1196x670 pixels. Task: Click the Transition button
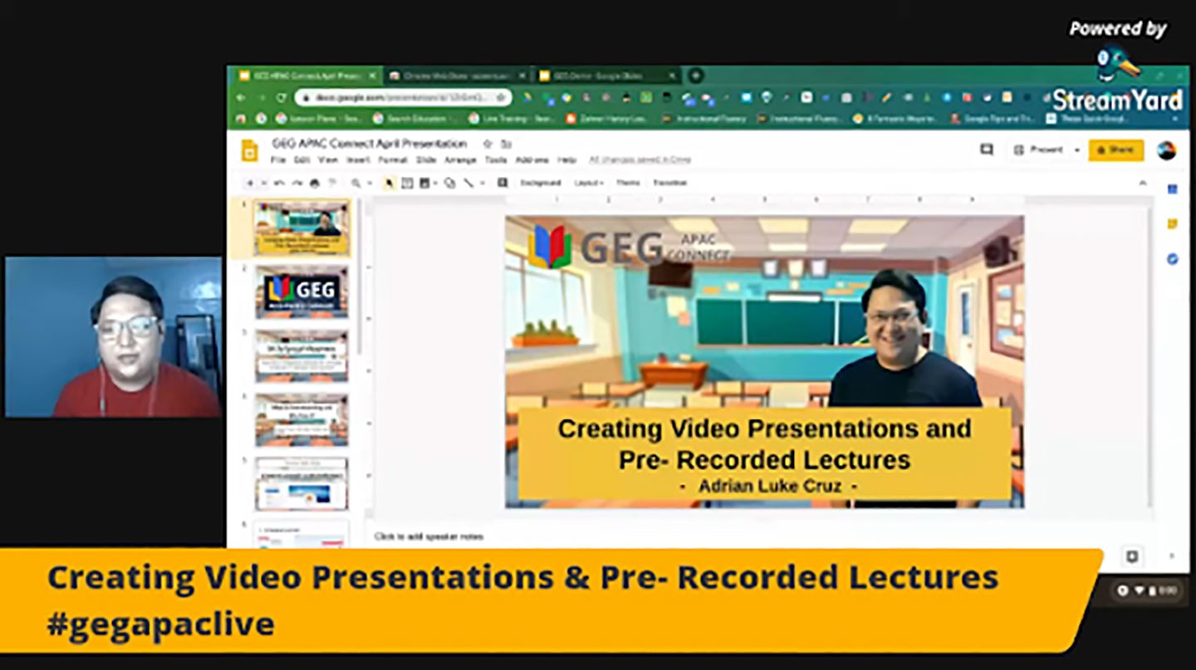point(669,183)
